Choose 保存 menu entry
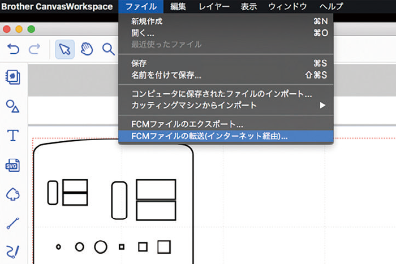The height and width of the screenshot is (264, 396). (226, 63)
